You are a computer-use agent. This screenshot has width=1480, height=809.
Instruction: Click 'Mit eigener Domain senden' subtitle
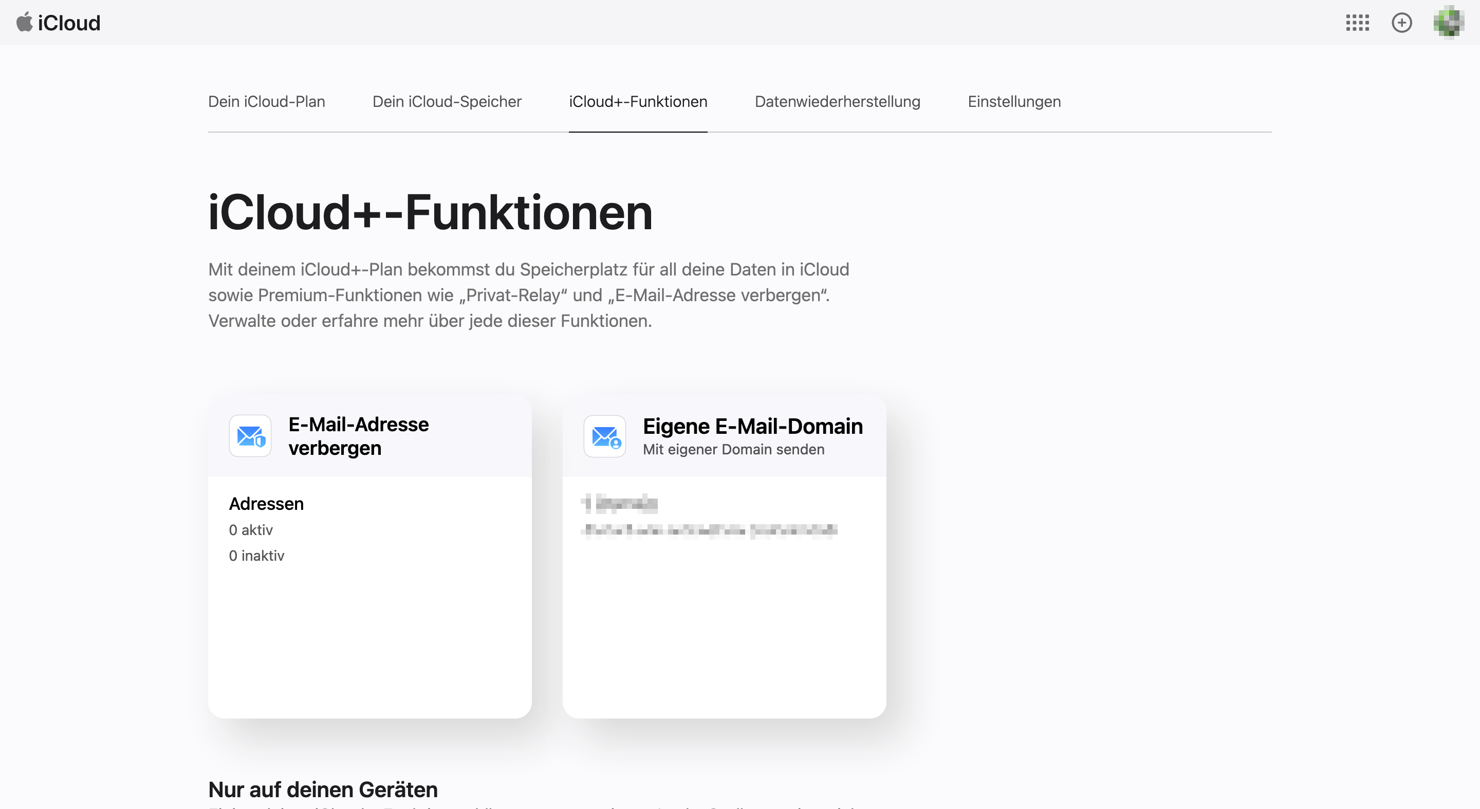coord(734,449)
